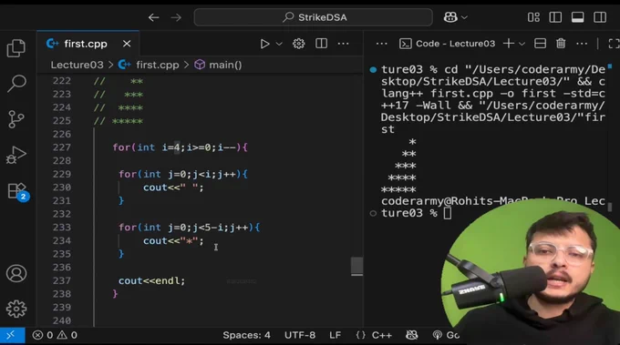The image size is (620, 345).
Task: Go forward with the right arrow
Action: tap(176, 17)
